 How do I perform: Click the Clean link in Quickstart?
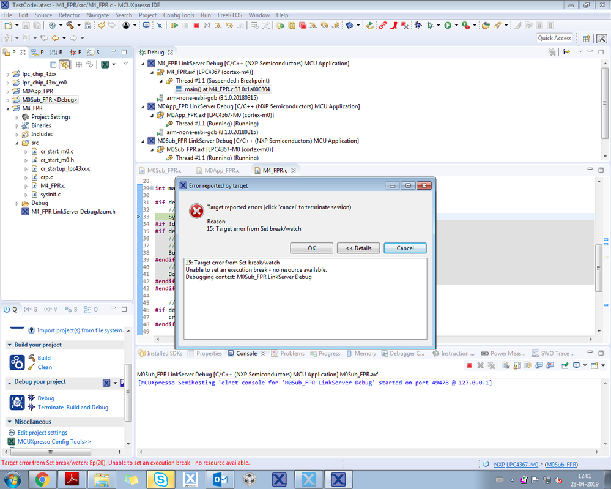click(45, 367)
